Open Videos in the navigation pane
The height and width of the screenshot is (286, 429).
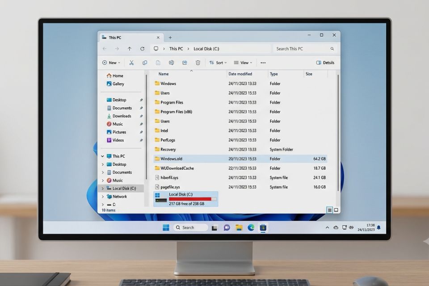coord(115,140)
